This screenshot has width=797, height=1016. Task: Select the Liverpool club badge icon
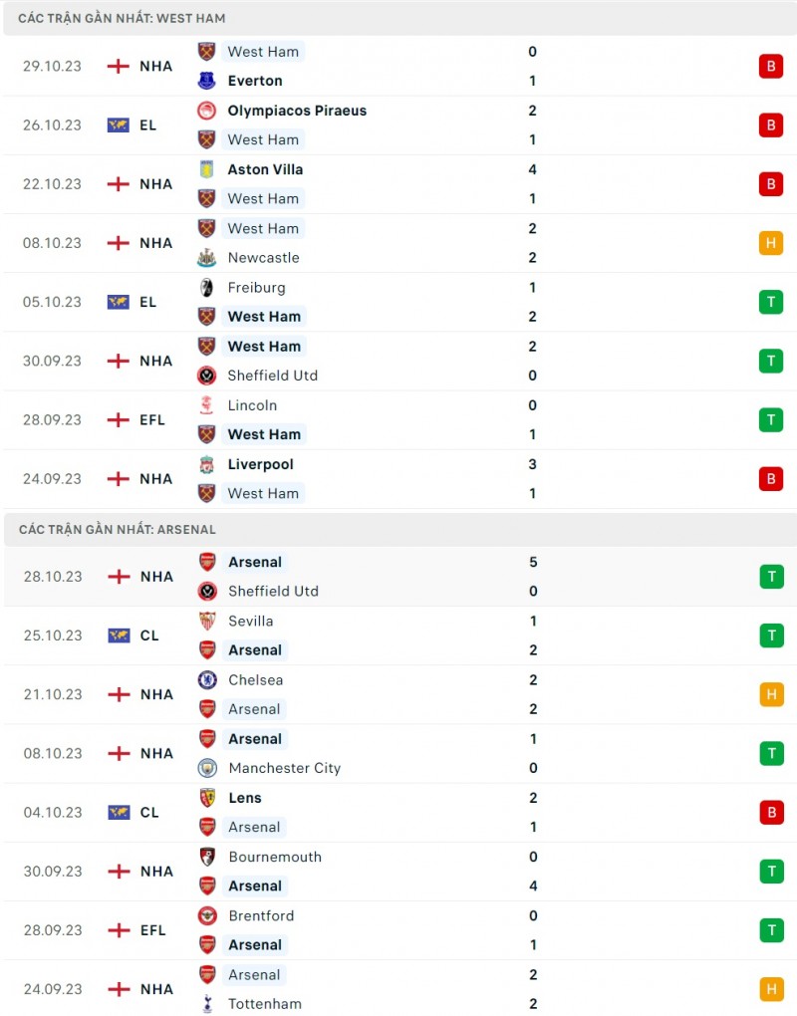[x=207, y=464]
